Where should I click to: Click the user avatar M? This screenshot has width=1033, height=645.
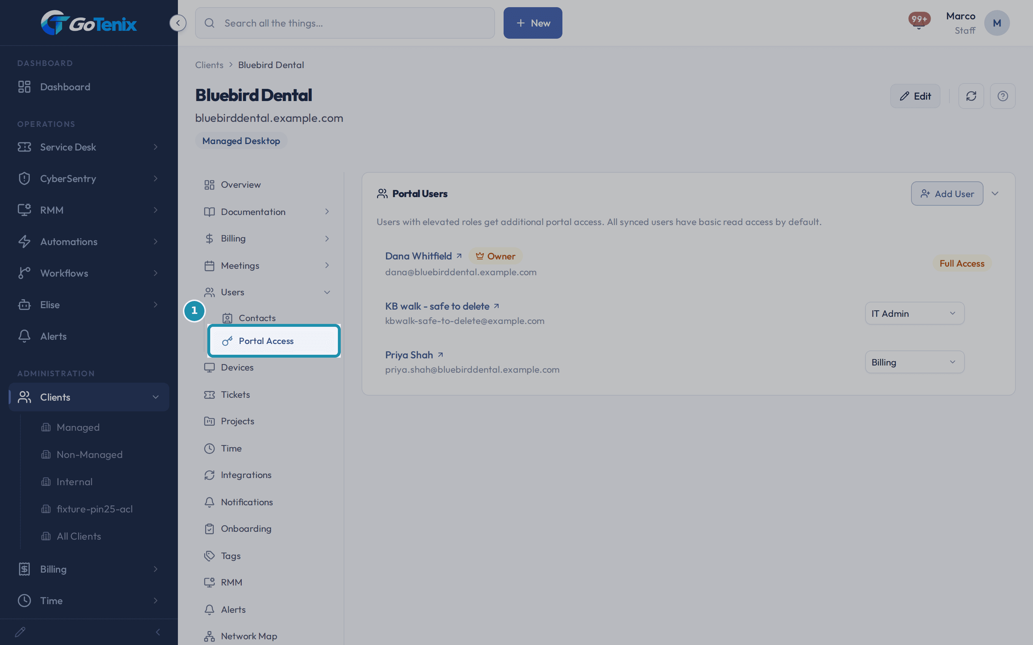click(x=997, y=23)
